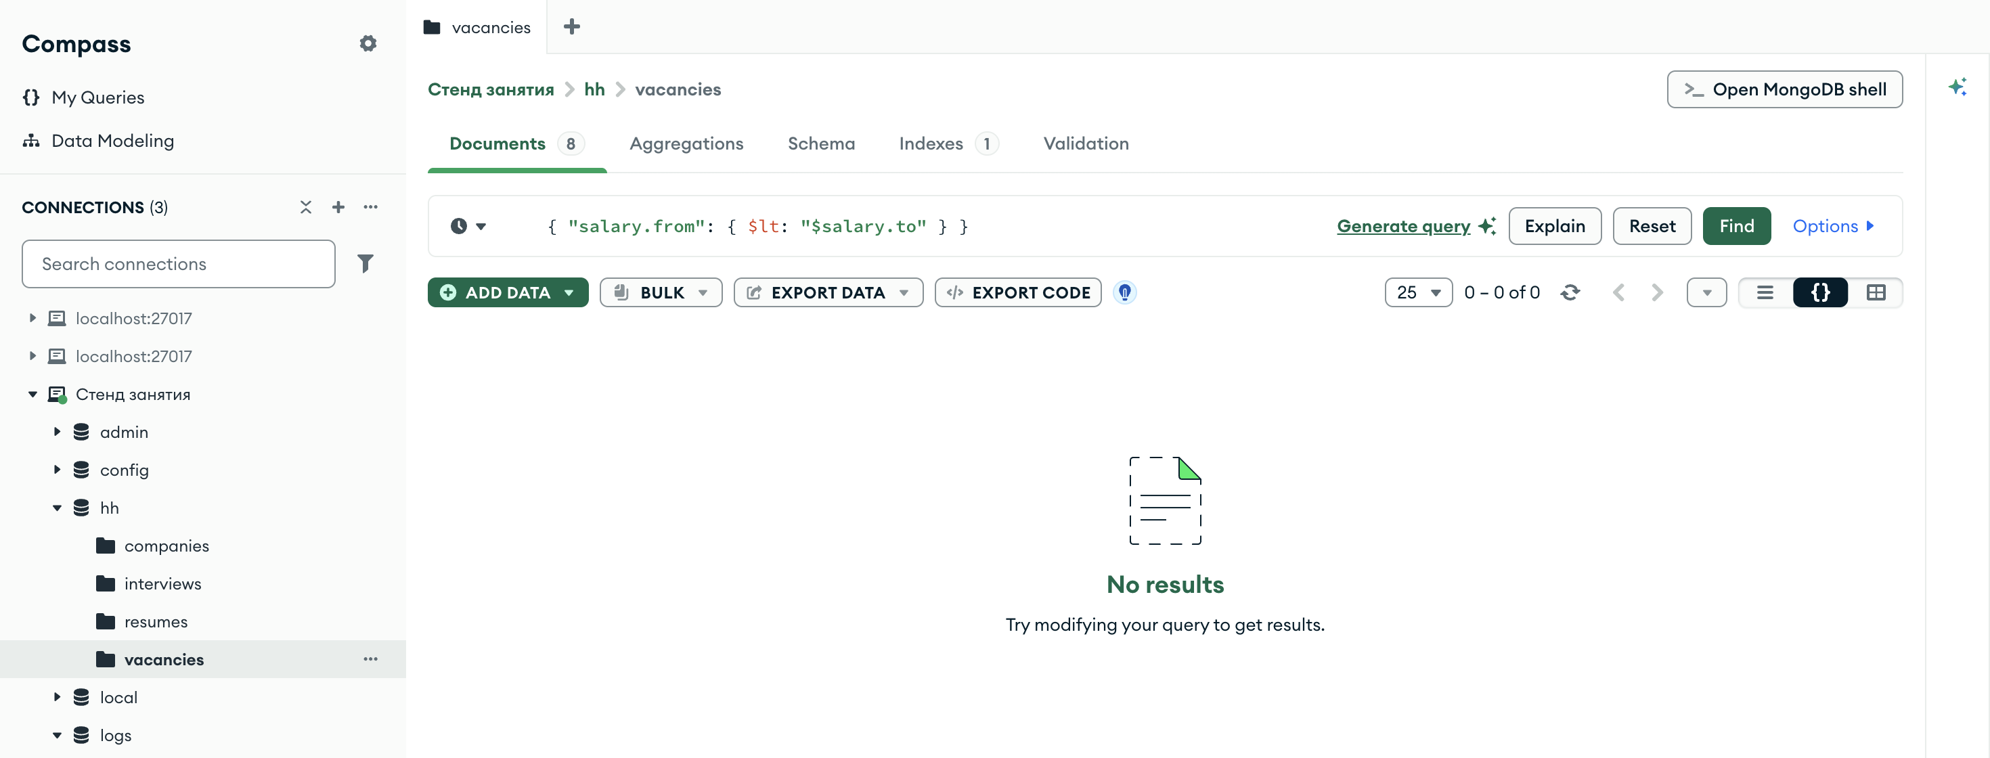Screen dimensions: 1990x758
Task: Switch to Aggregations tab
Action: (x=686, y=143)
